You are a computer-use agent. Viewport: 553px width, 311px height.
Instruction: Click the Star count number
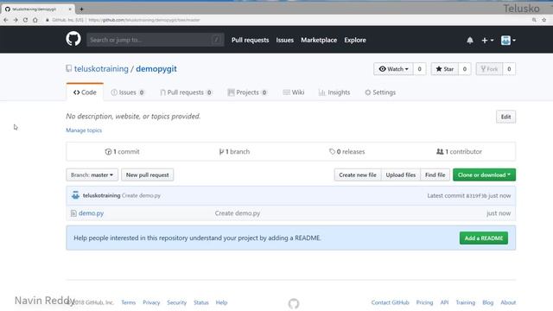(x=465, y=69)
